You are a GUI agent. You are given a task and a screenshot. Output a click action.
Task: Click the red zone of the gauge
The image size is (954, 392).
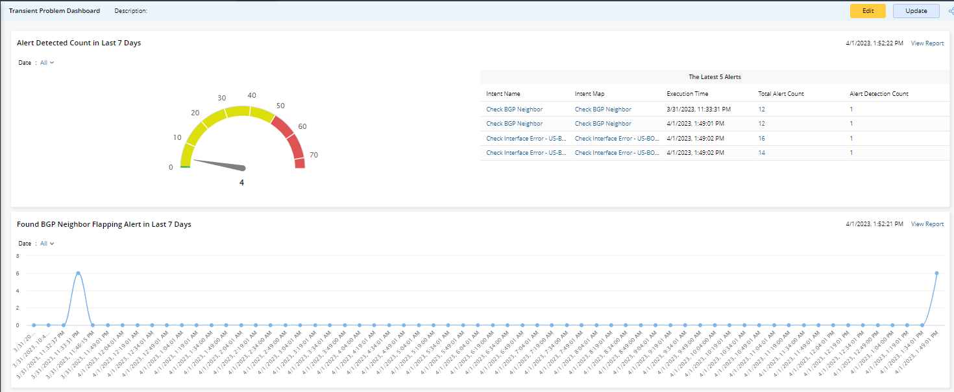point(291,141)
